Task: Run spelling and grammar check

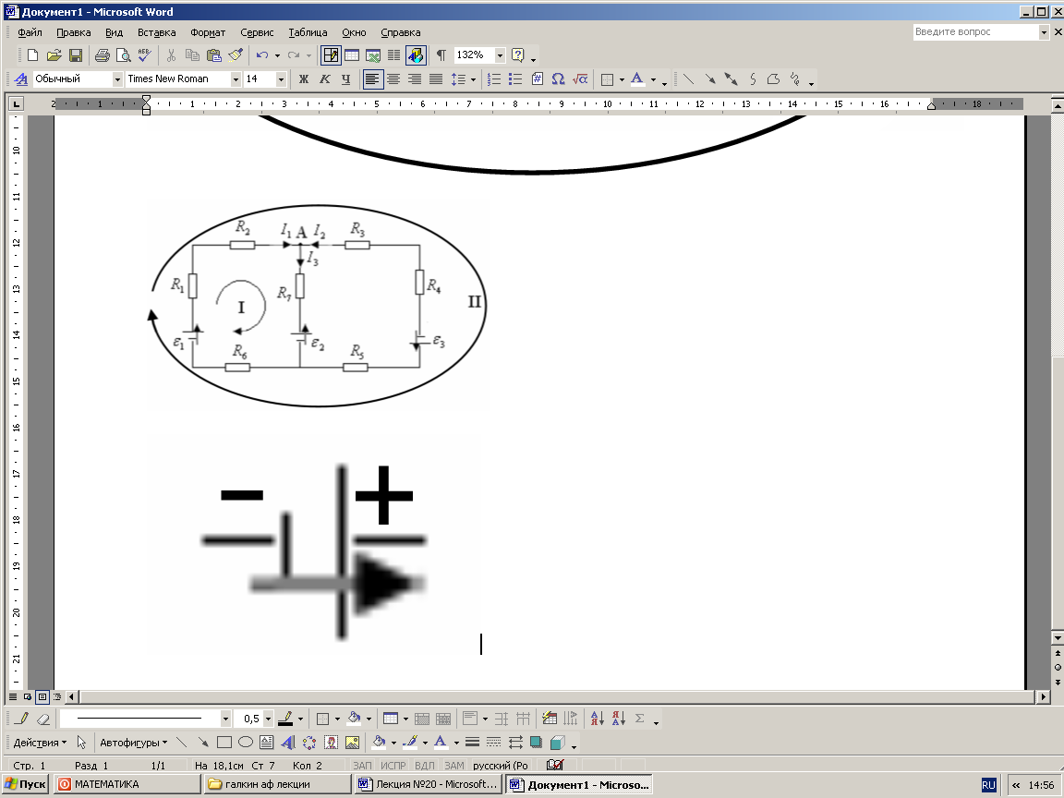Action: click(144, 55)
